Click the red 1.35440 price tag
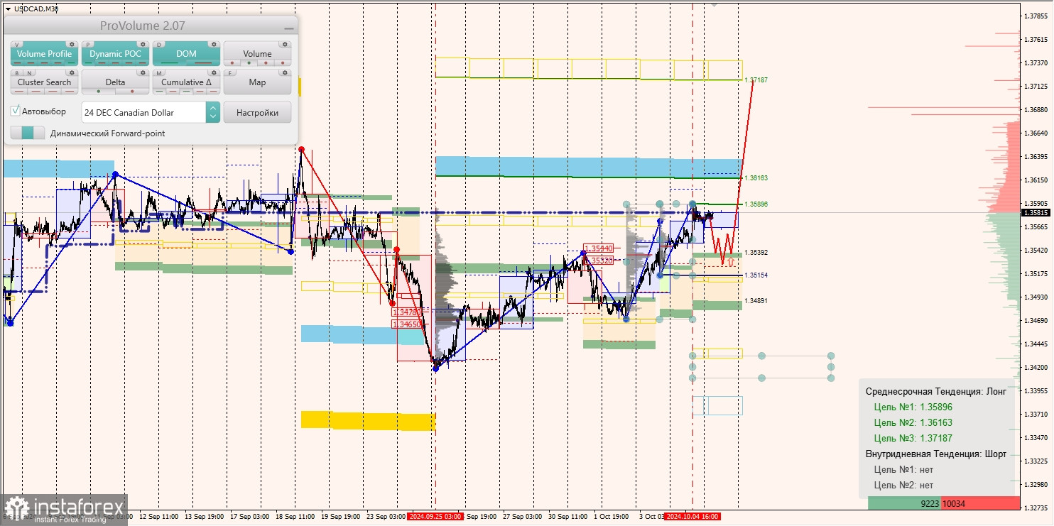Image resolution: width=1054 pixels, height=526 pixels. [x=598, y=248]
